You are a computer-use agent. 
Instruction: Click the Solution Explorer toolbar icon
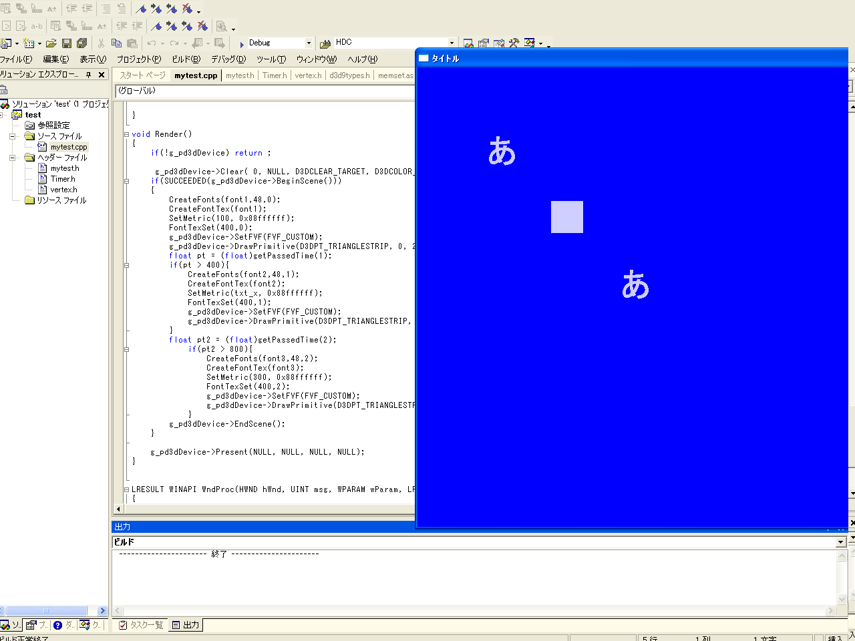coord(468,43)
